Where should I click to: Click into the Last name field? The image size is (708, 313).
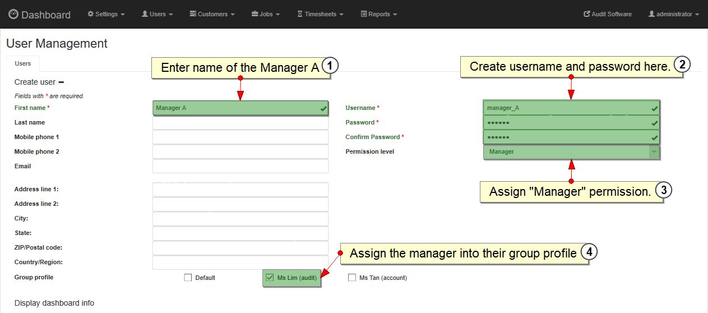pyautogui.click(x=240, y=122)
